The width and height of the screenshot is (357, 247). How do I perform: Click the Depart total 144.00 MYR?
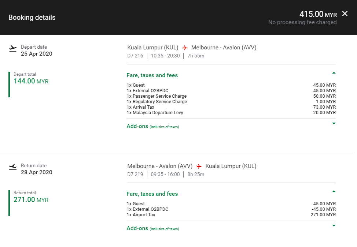click(31, 81)
